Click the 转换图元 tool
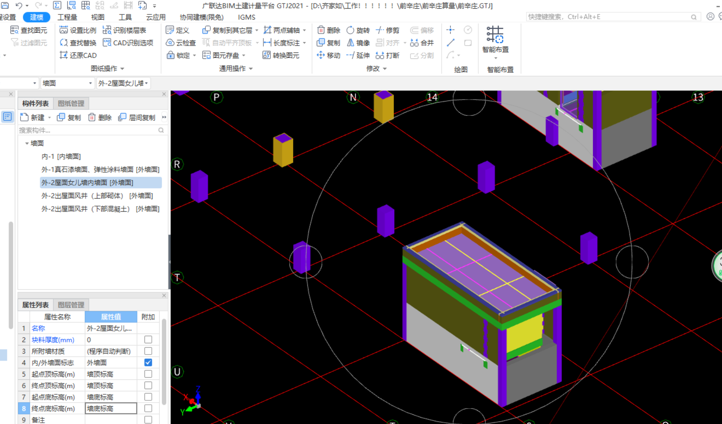 pyautogui.click(x=281, y=55)
